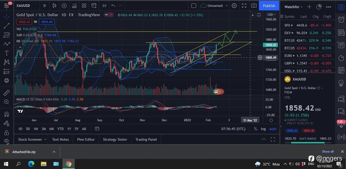Open the alerts alarm clock panel
The image size is (346, 169).
point(341,19)
